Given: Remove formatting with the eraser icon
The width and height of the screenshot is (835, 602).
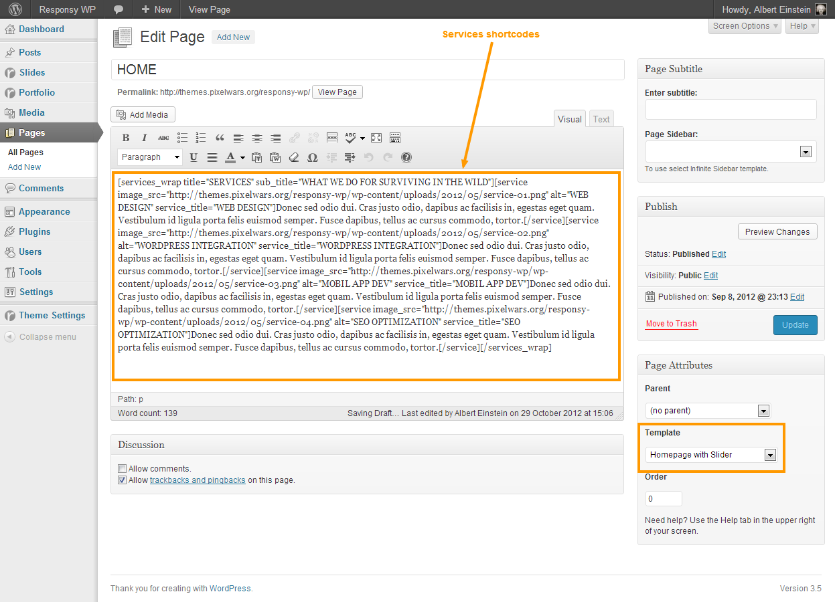Looking at the screenshot, I should [293, 157].
